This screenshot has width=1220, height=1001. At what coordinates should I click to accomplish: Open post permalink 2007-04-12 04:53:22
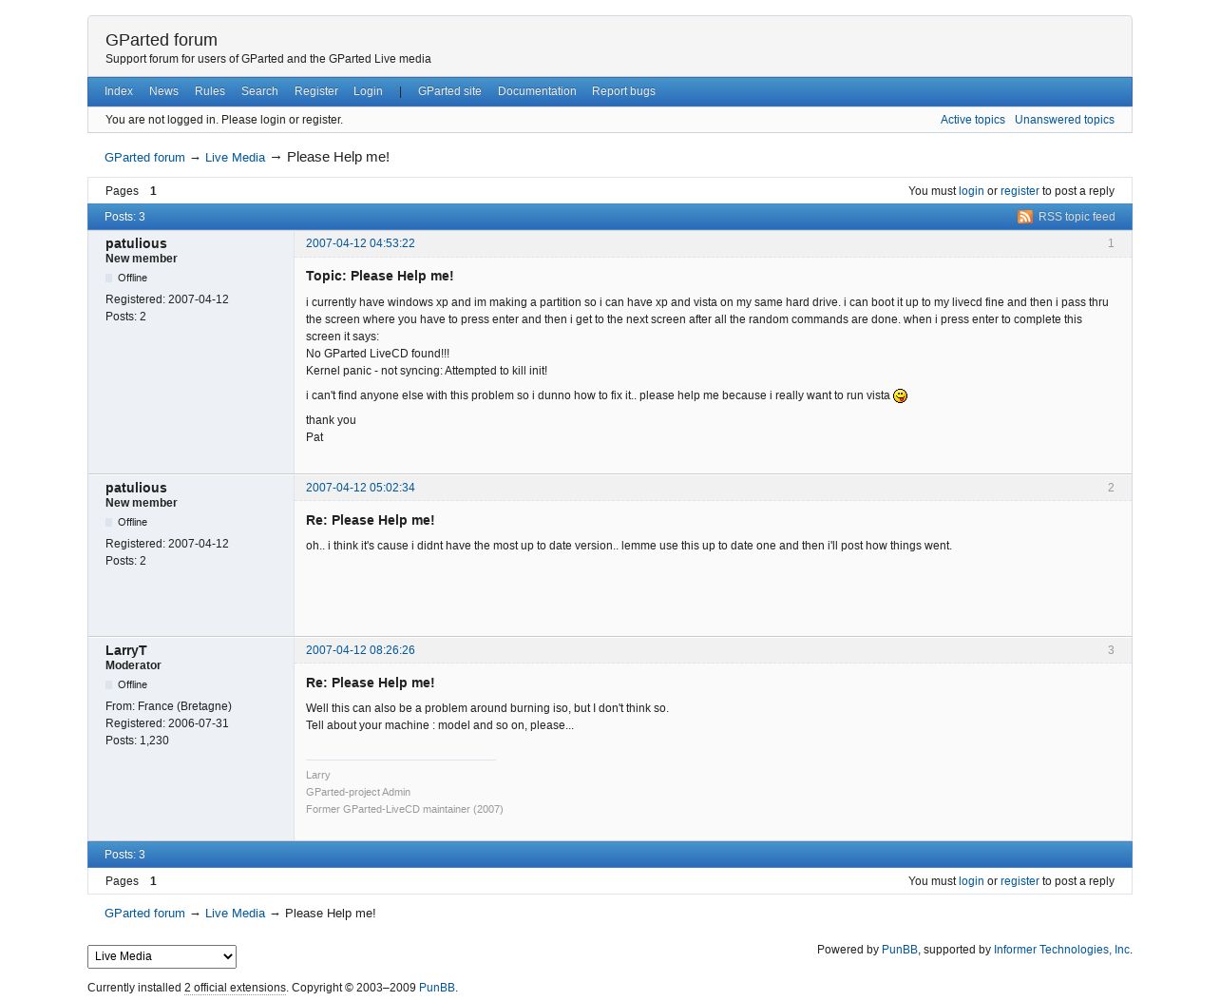point(360,243)
